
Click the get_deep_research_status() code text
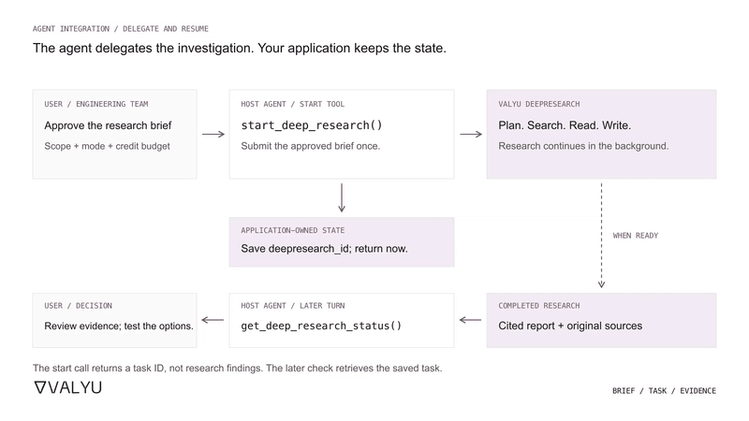pos(321,326)
